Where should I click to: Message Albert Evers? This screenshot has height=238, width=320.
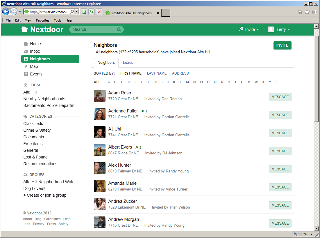280,151
